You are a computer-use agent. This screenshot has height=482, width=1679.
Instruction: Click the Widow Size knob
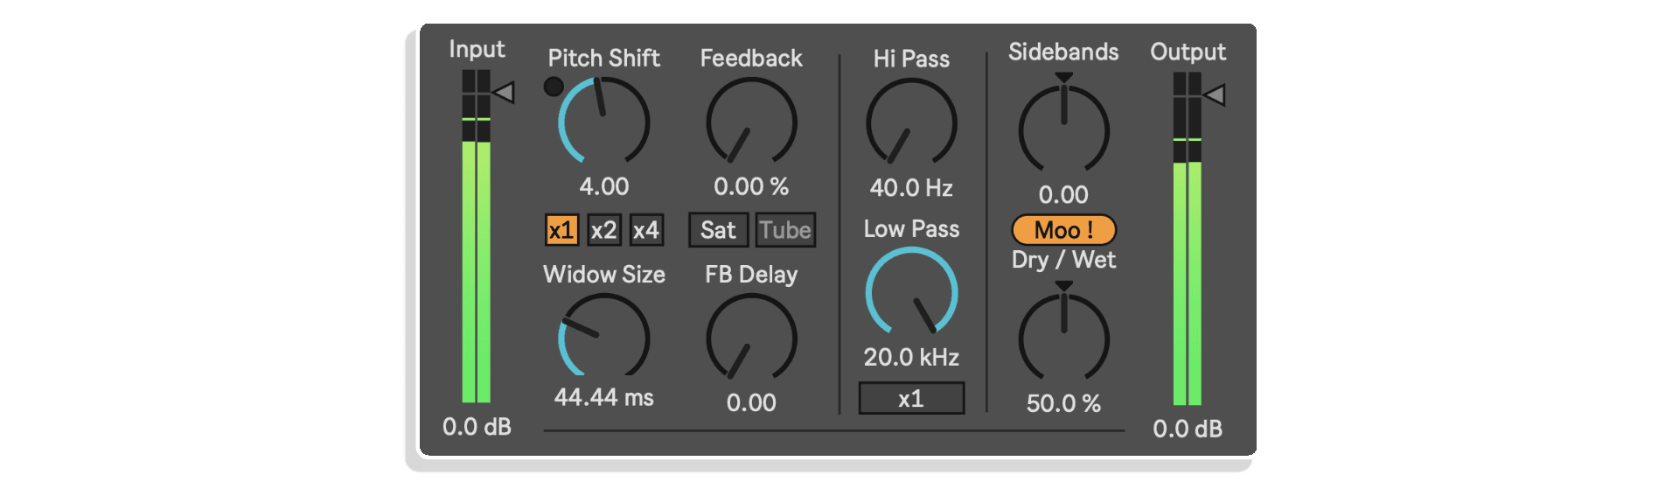pyautogui.click(x=603, y=338)
